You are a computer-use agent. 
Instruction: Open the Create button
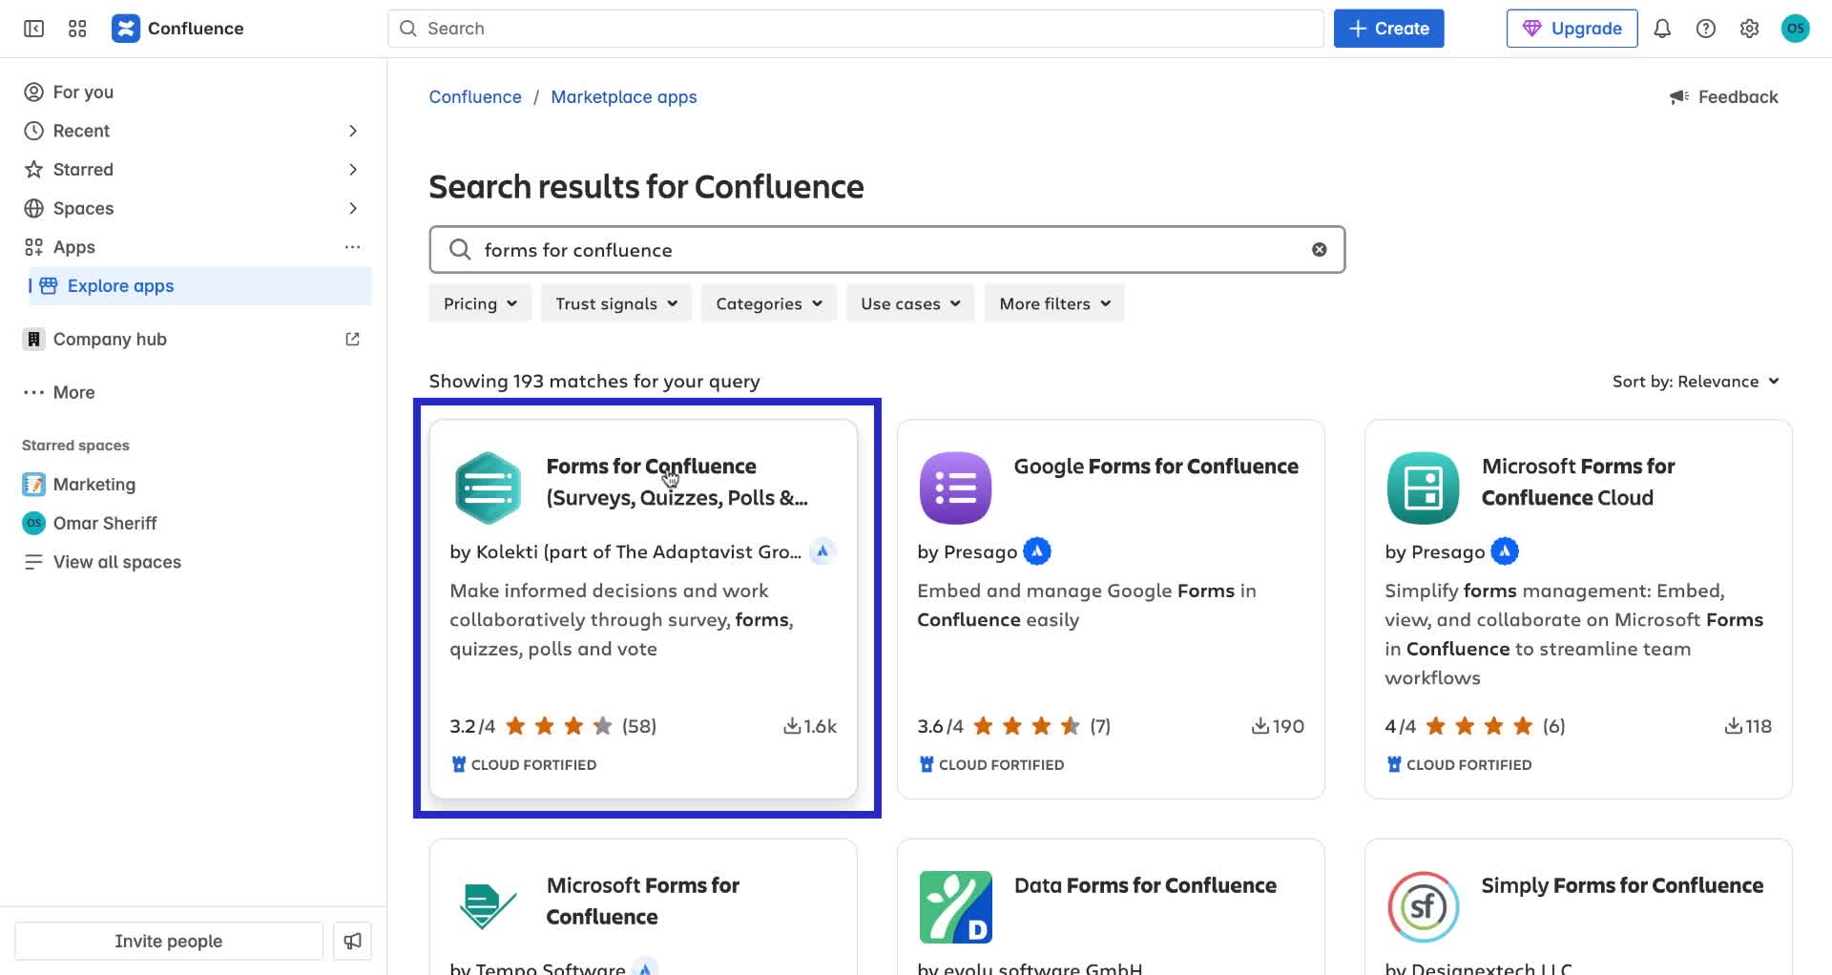coord(1388,28)
